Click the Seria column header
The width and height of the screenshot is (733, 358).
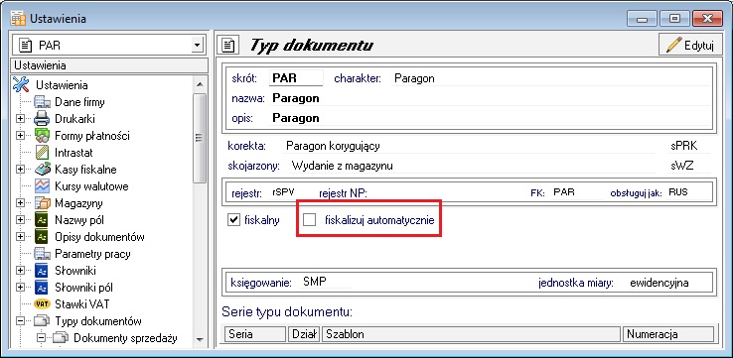pos(255,334)
